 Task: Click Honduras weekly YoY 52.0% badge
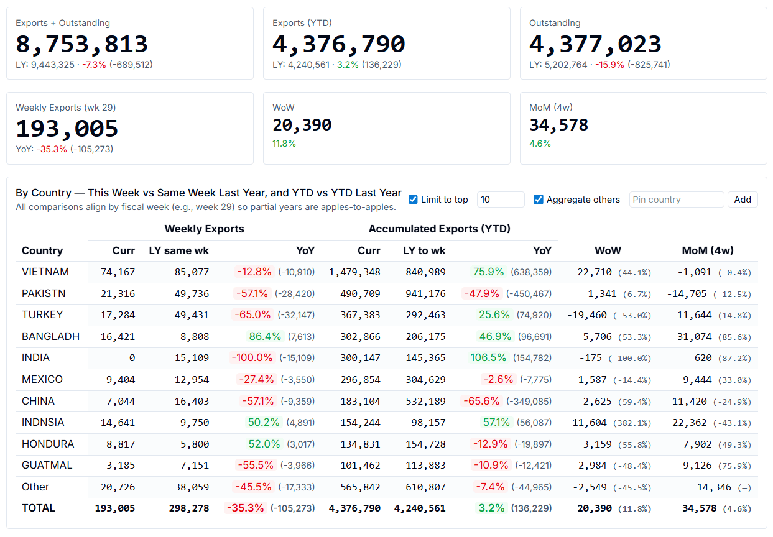[x=264, y=444]
